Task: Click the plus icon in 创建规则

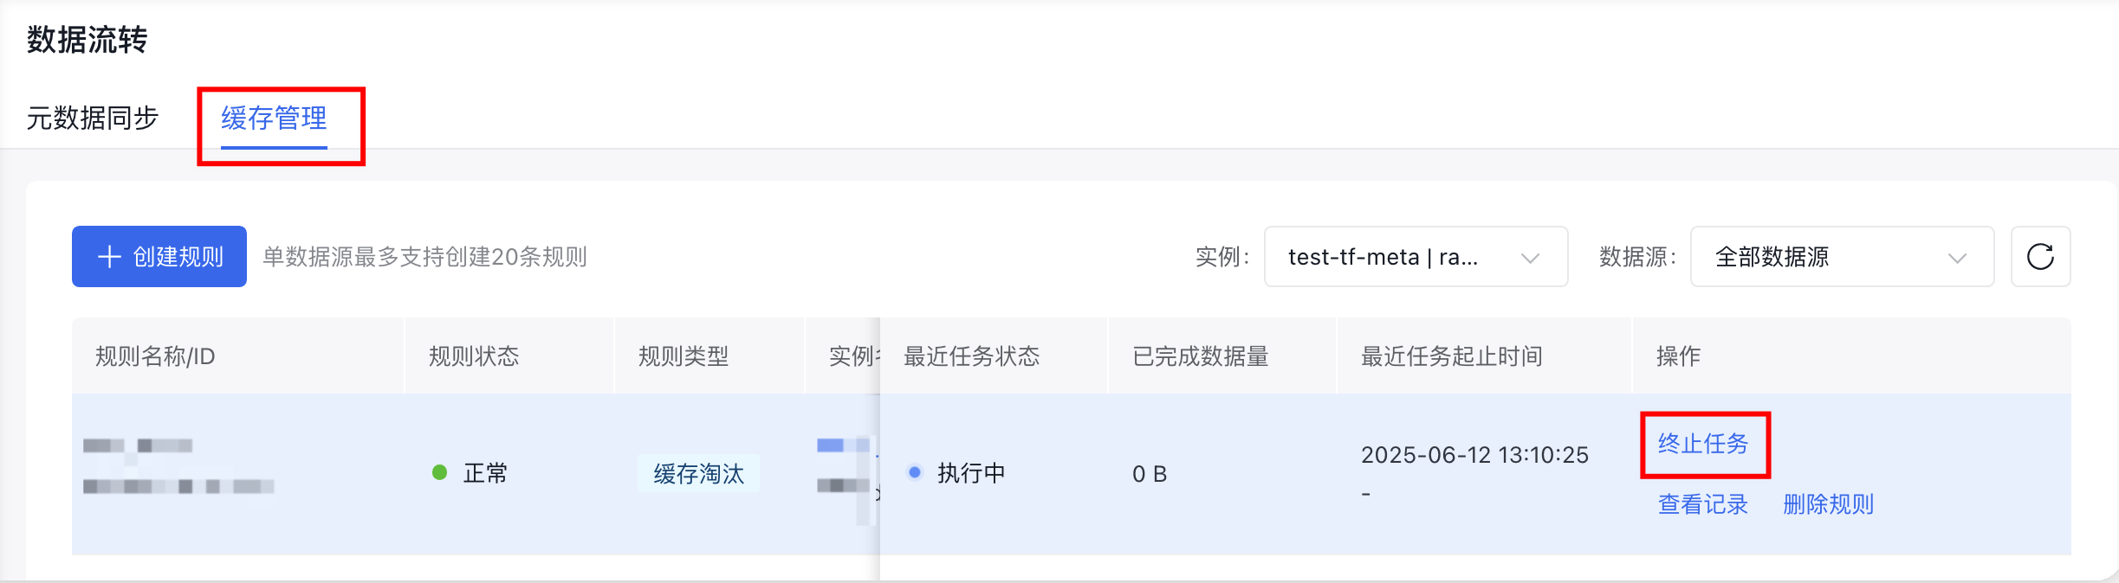Action: (x=109, y=257)
